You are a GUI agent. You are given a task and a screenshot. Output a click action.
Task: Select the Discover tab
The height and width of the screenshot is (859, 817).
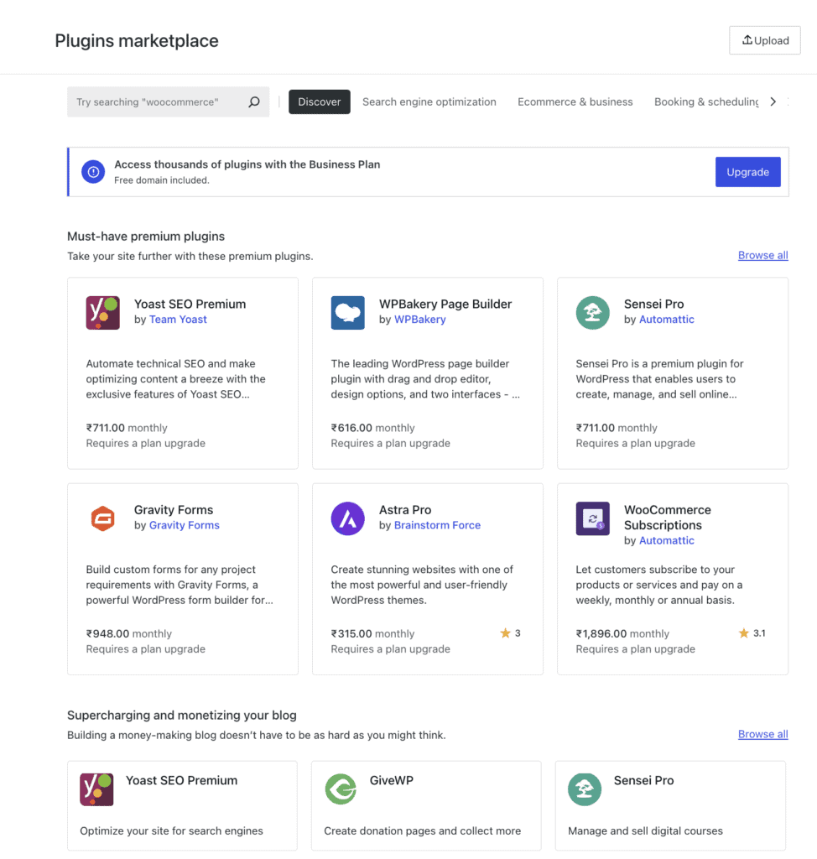320,102
